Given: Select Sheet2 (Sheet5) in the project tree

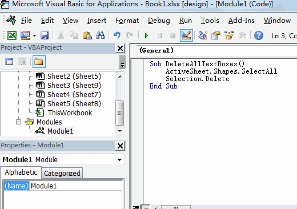Looking at the screenshot, I should point(74,77).
